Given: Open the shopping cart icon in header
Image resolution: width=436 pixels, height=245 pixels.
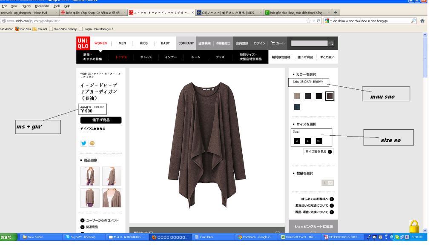Looking at the screenshot, I should (x=277, y=43).
